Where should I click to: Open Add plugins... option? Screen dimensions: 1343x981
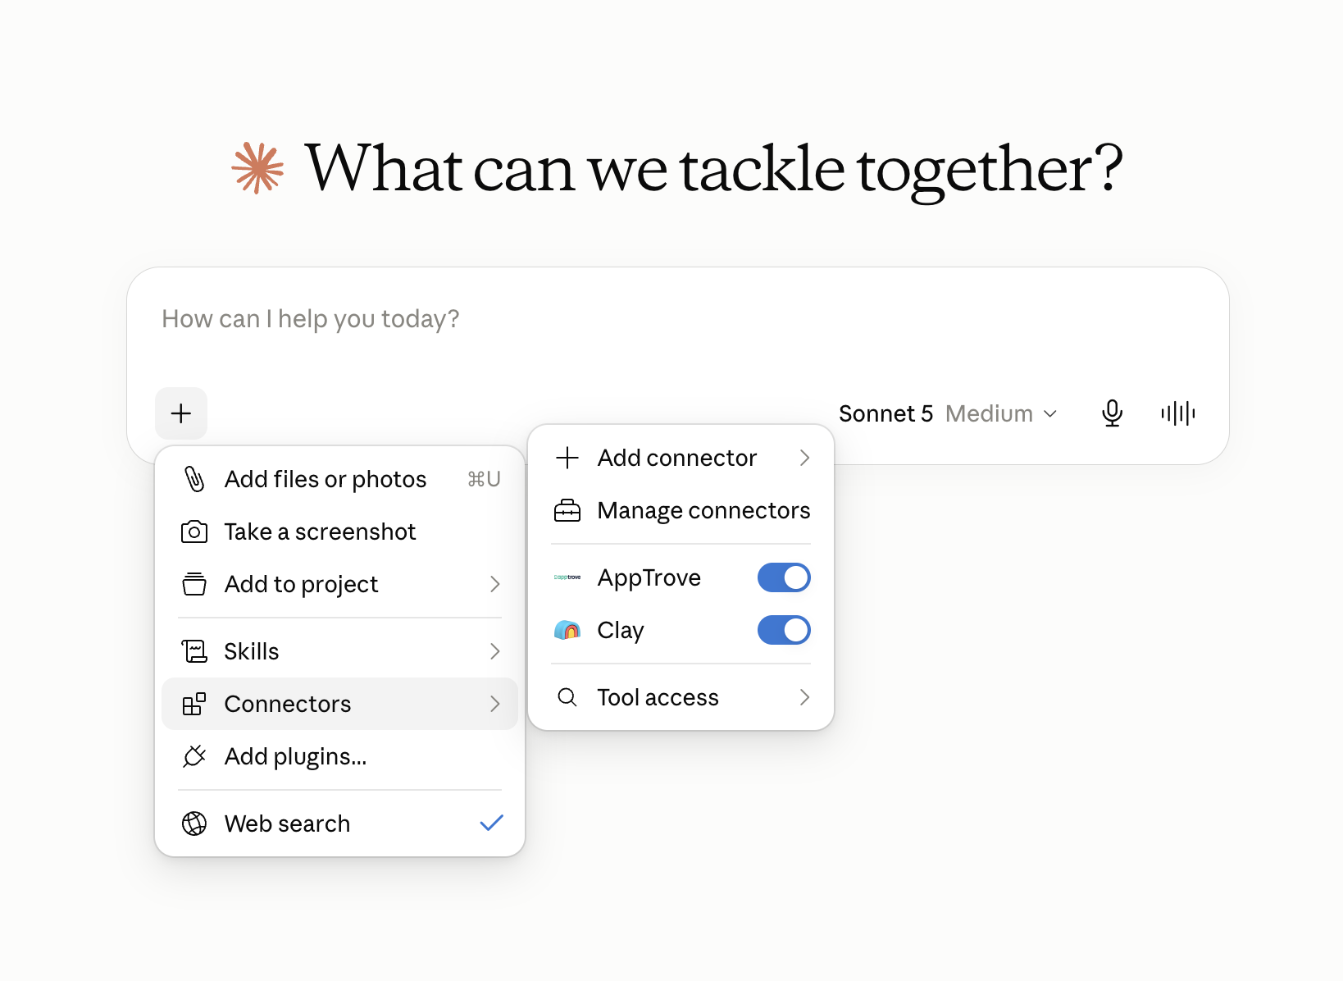point(340,756)
